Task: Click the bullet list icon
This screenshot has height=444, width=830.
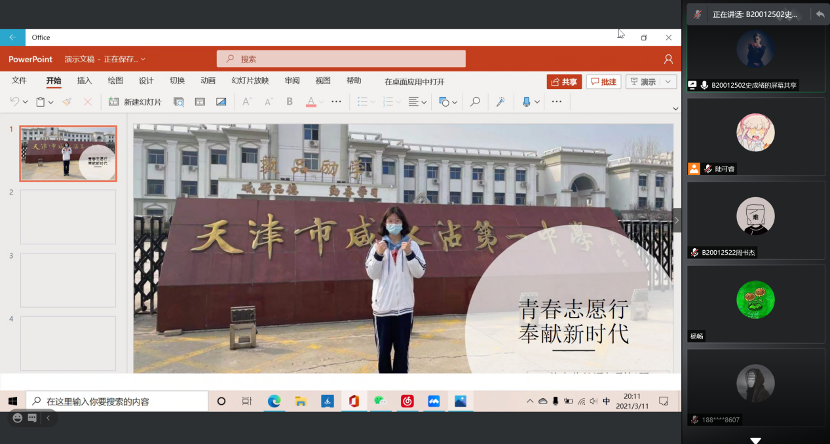Action: pos(362,102)
